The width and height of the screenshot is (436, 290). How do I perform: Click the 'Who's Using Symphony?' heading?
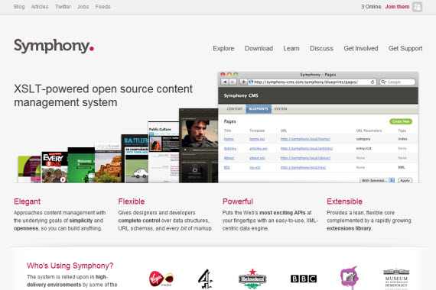tap(70, 266)
